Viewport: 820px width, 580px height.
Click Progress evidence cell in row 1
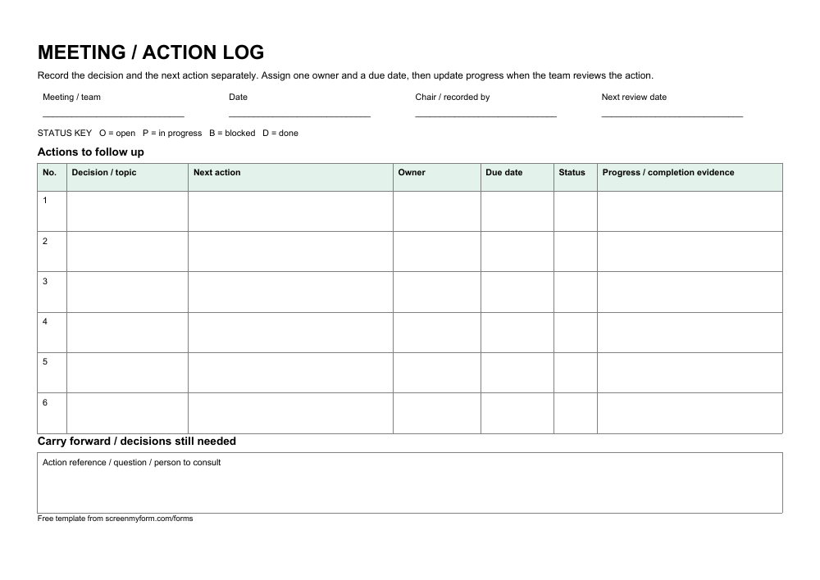(x=690, y=211)
